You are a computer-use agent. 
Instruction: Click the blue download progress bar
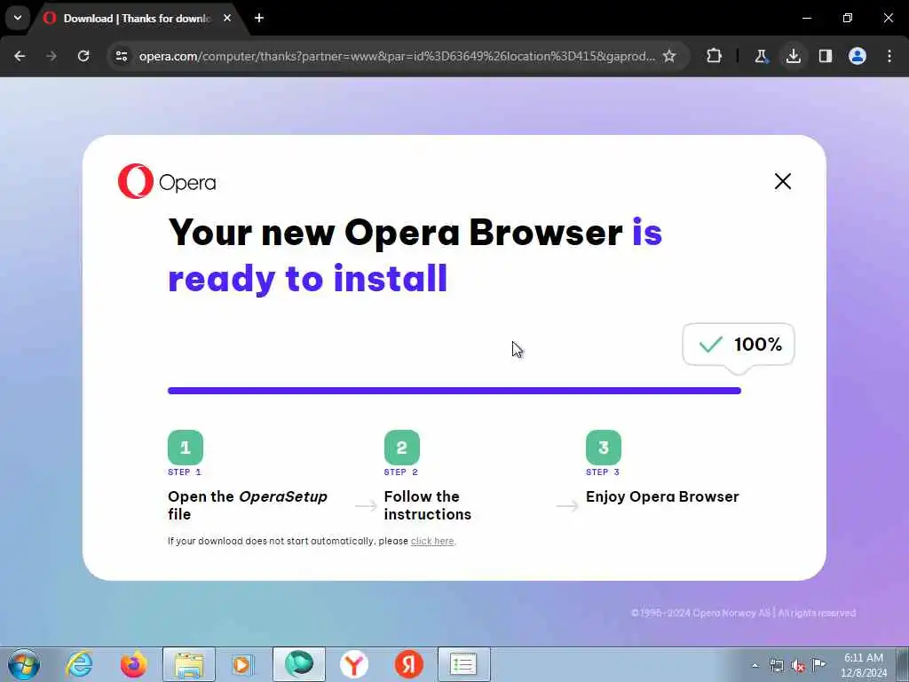(454, 391)
